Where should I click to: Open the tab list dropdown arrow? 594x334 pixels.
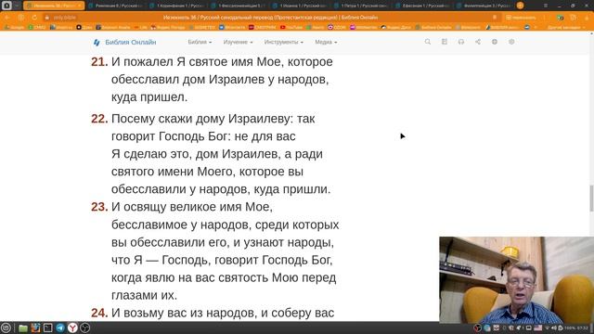pos(17,6)
